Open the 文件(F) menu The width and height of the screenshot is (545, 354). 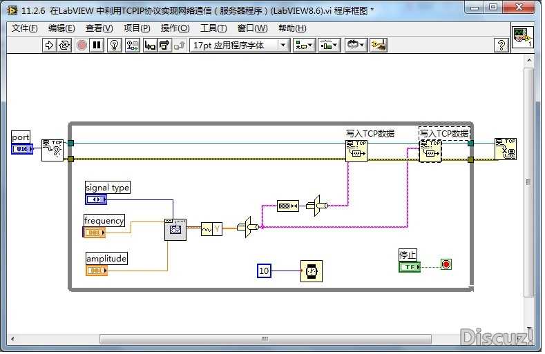pyautogui.click(x=24, y=28)
